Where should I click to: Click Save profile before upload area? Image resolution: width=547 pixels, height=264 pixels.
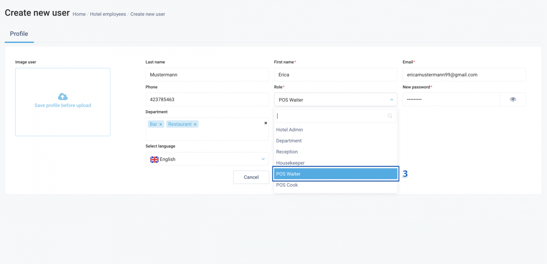click(63, 102)
